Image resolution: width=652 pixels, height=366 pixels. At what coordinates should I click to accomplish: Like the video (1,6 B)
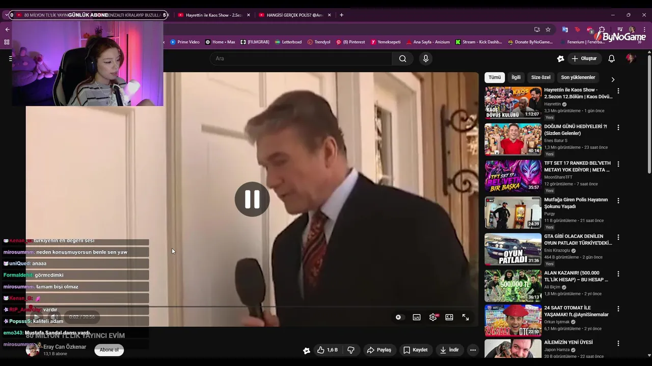click(x=327, y=350)
